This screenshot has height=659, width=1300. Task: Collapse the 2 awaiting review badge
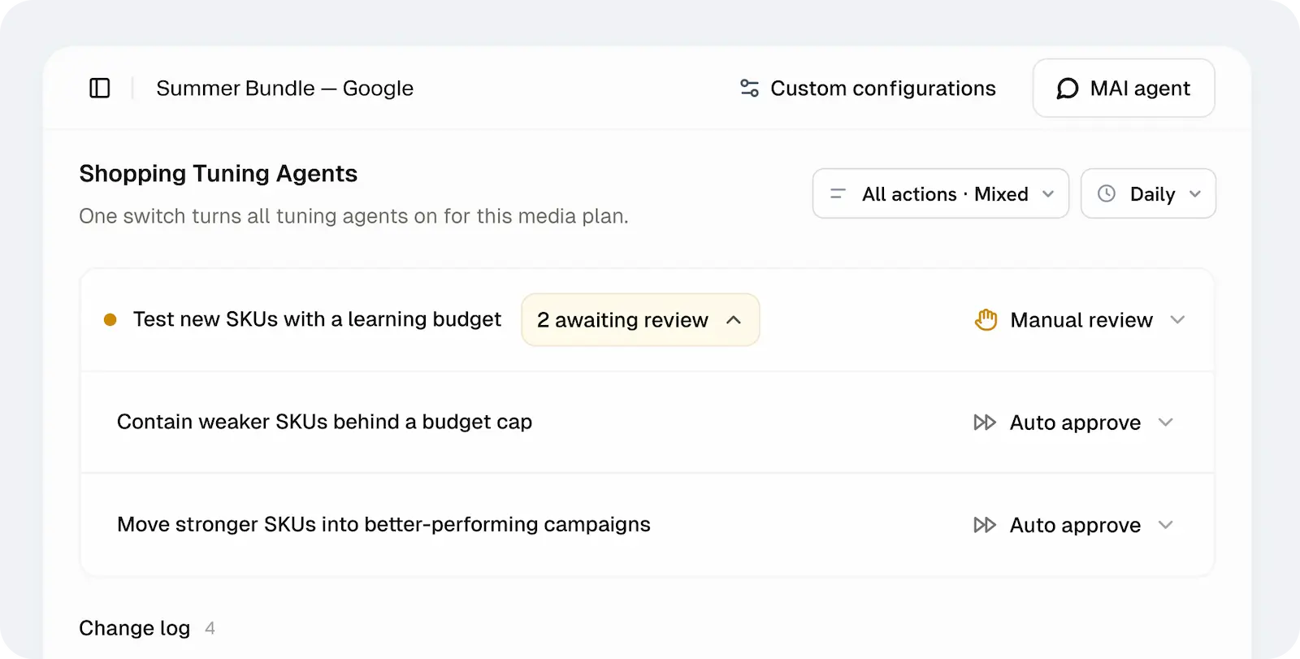(x=640, y=319)
